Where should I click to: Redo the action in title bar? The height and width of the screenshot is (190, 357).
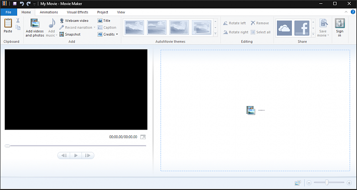(29, 4)
